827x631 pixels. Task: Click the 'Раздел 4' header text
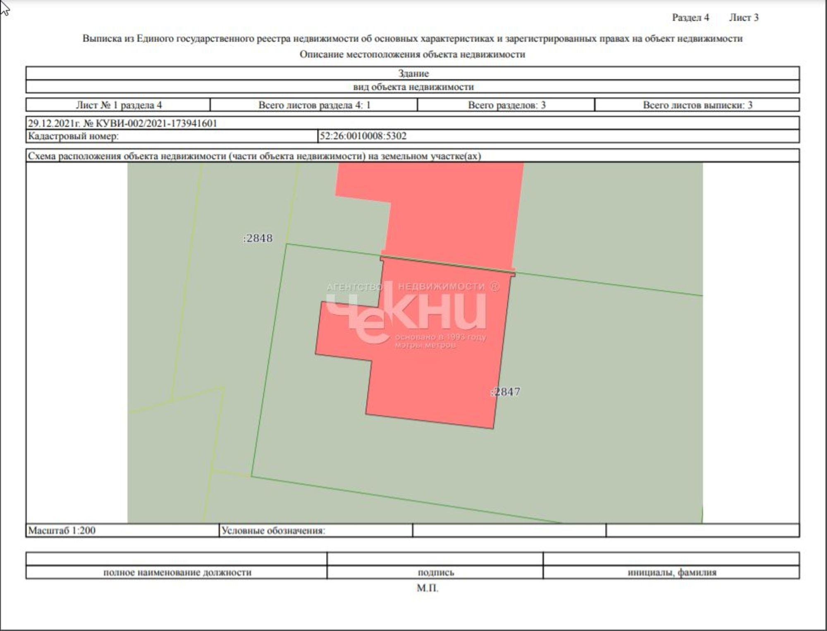(x=690, y=17)
